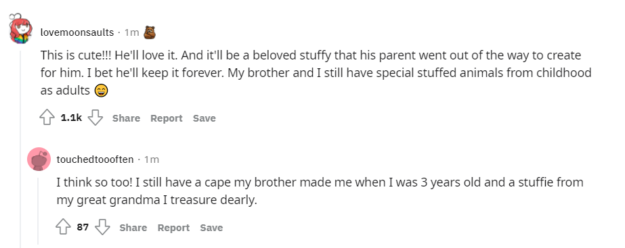Save the lovemoonsaults comment
The image size is (625, 248).
pos(204,118)
